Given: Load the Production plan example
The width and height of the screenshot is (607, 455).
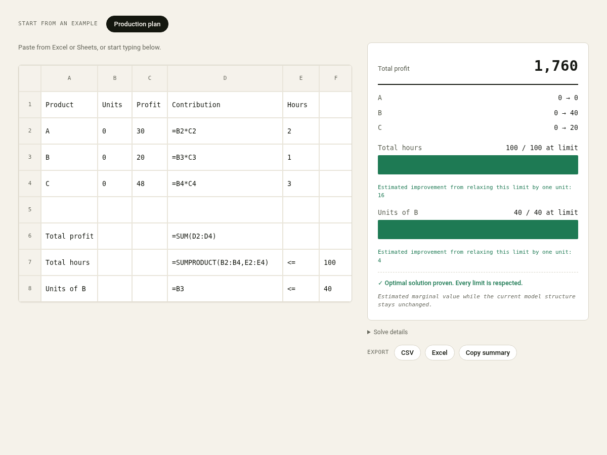Looking at the screenshot, I should point(137,24).
